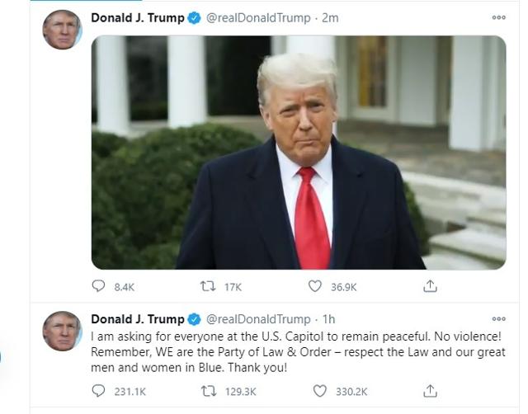Image resolution: width=528 pixels, height=414 pixels.
Task: Open profile picture on the video tweet
Action: (63, 30)
